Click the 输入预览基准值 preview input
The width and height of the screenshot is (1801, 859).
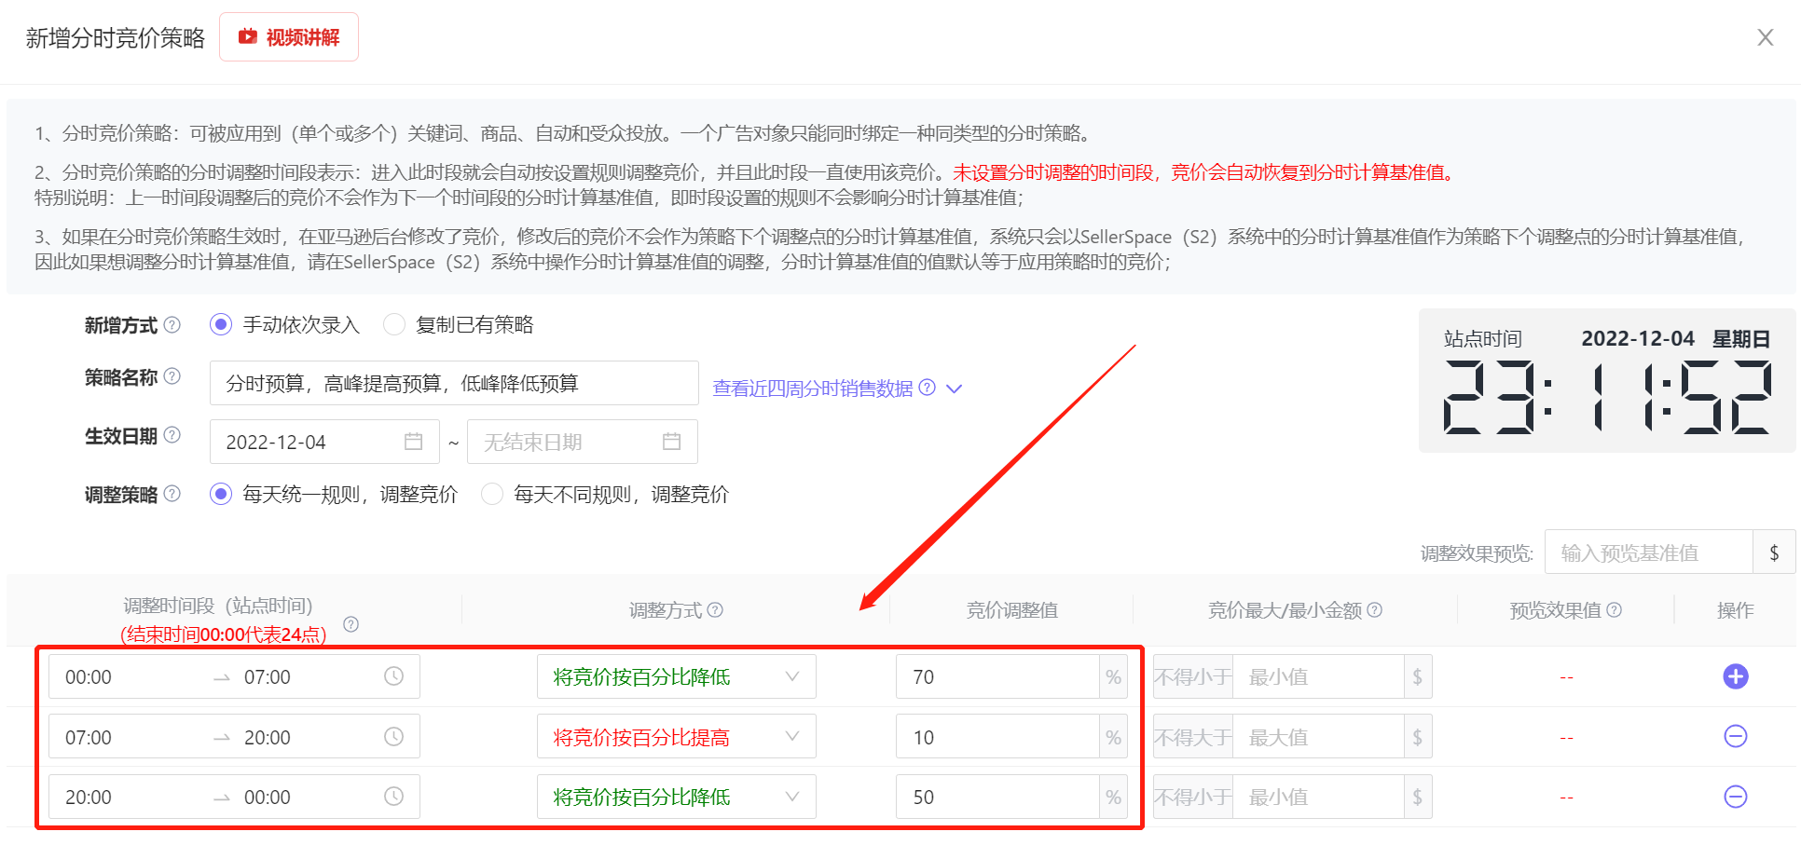[x=1648, y=552]
